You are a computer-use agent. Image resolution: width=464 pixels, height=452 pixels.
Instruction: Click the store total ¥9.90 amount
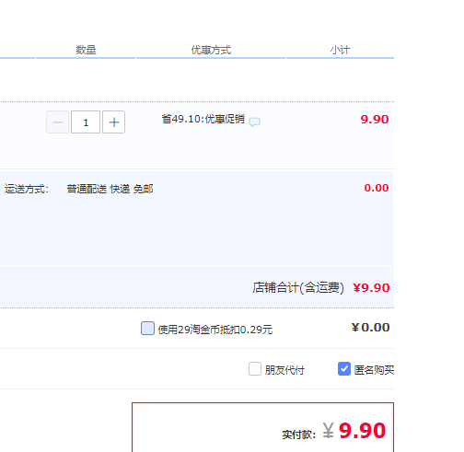(371, 288)
